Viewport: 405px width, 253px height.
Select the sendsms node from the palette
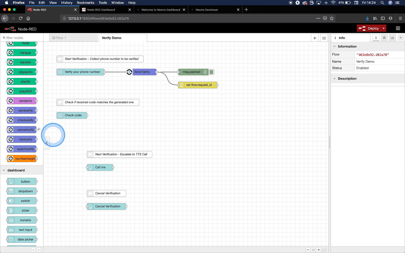point(24,101)
